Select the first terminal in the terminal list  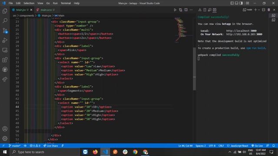click(x=274, y=16)
